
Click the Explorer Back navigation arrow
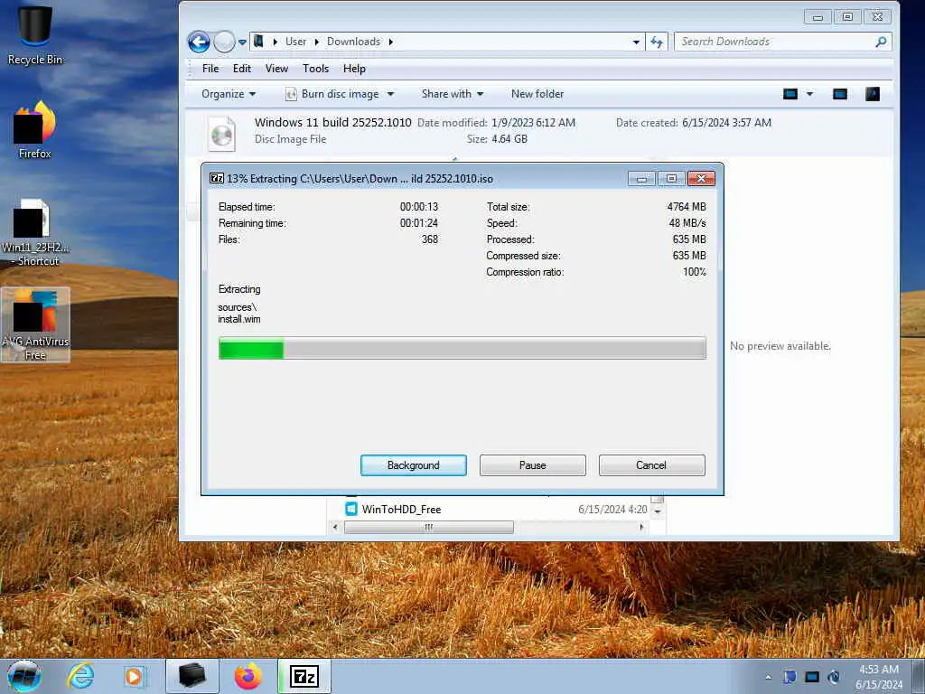pyautogui.click(x=199, y=42)
